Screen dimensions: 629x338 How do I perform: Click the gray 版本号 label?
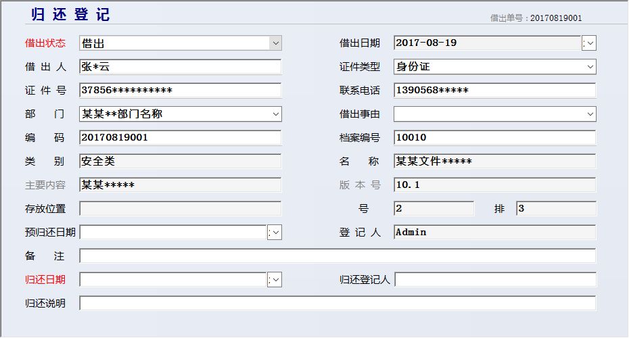click(x=359, y=185)
